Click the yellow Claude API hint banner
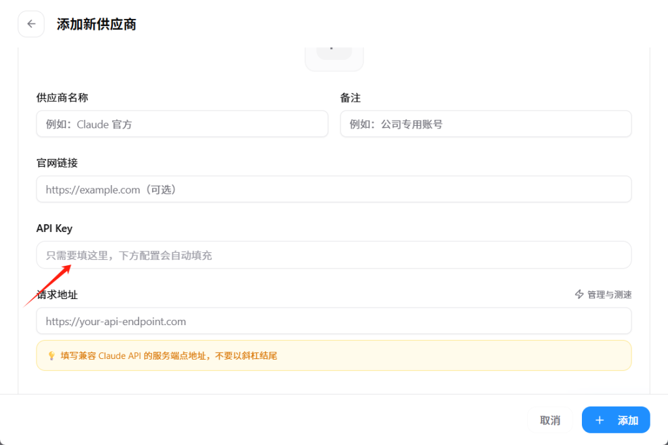The width and height of the screenshot is (668, 445). (333, 356)
